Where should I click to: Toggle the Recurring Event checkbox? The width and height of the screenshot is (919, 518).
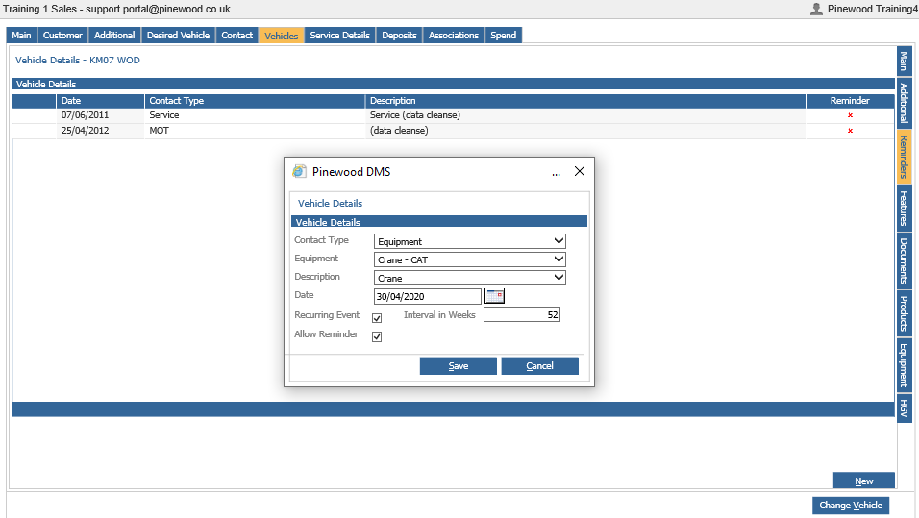coord(377,317)
